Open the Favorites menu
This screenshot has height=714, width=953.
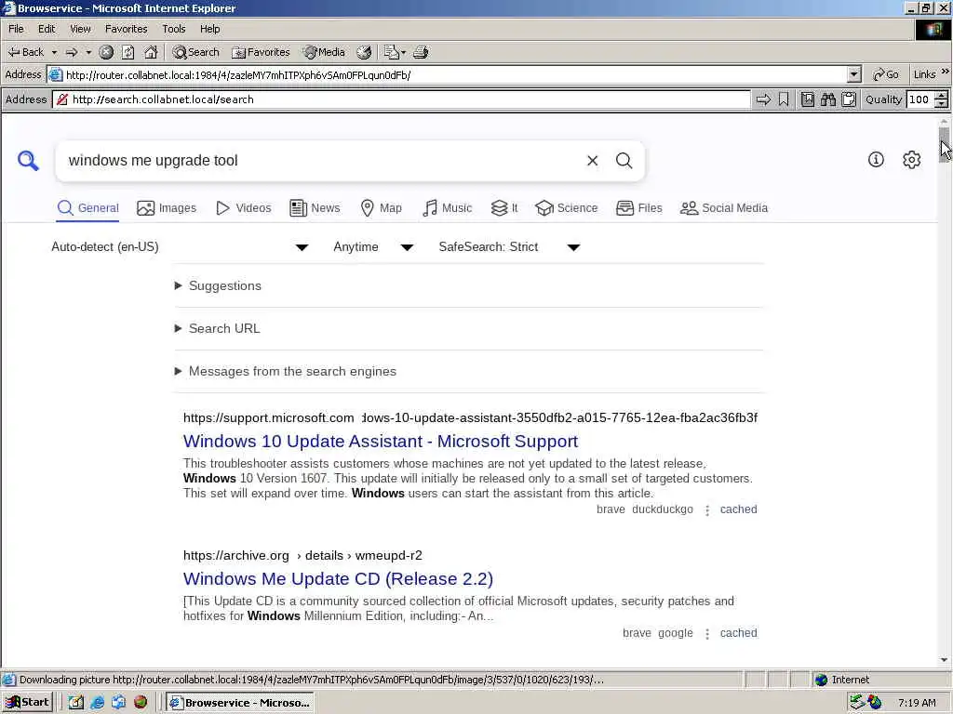coord(127,29)
